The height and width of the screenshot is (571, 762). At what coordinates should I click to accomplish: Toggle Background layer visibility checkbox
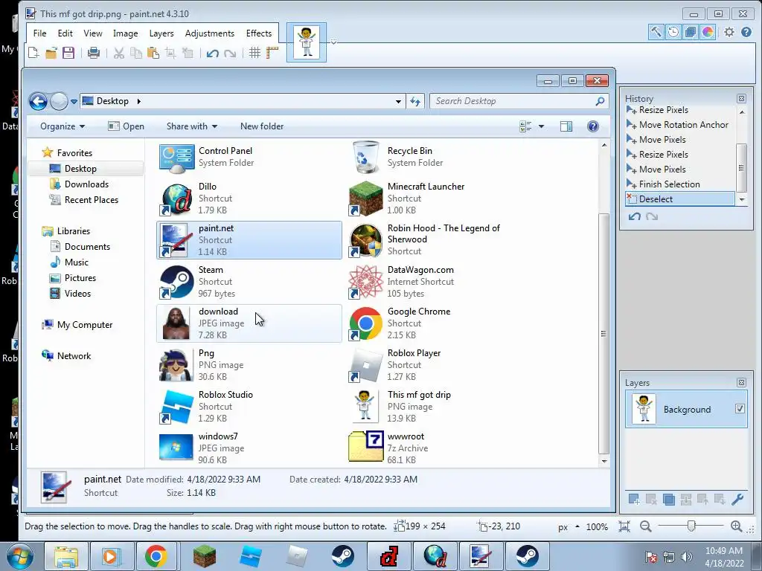tap(740, 409)
